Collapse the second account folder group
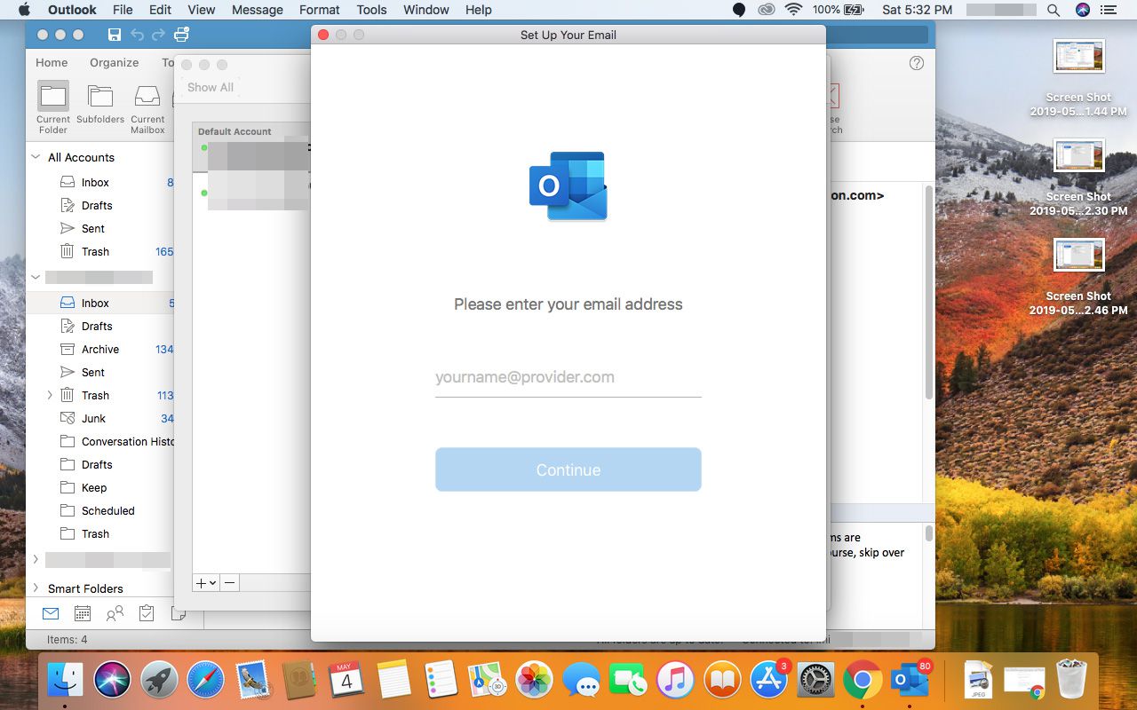 [36, 278]
